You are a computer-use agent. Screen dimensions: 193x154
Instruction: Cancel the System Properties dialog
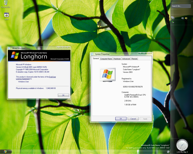pos(133,119)
